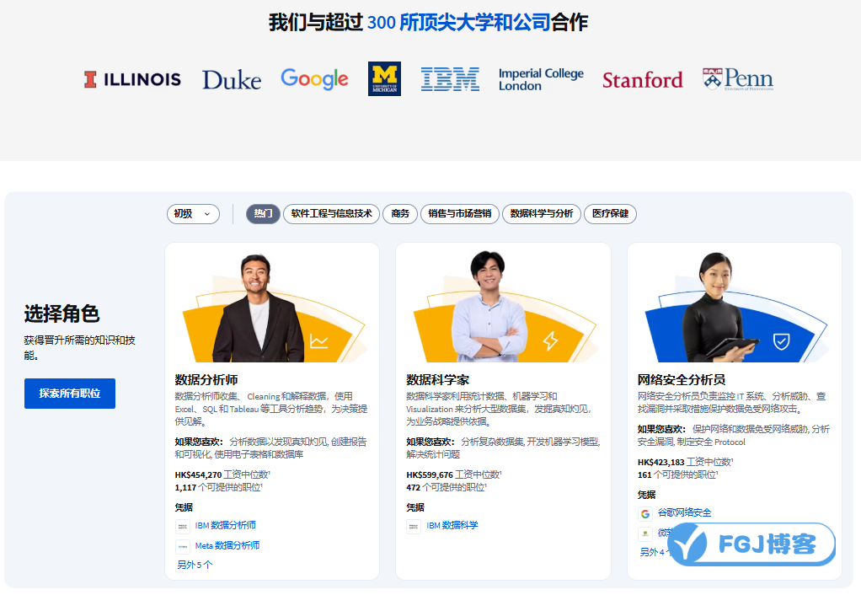Open the Meta 数据分析师 credential link
Screen dimensions: 861x595
227,545
